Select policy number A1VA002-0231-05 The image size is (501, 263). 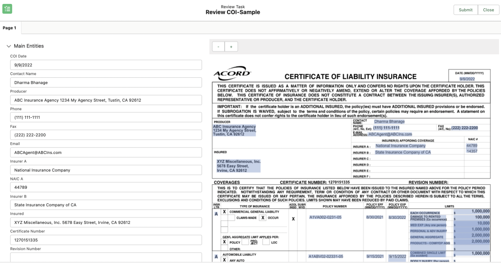click(x=325, y=218)
